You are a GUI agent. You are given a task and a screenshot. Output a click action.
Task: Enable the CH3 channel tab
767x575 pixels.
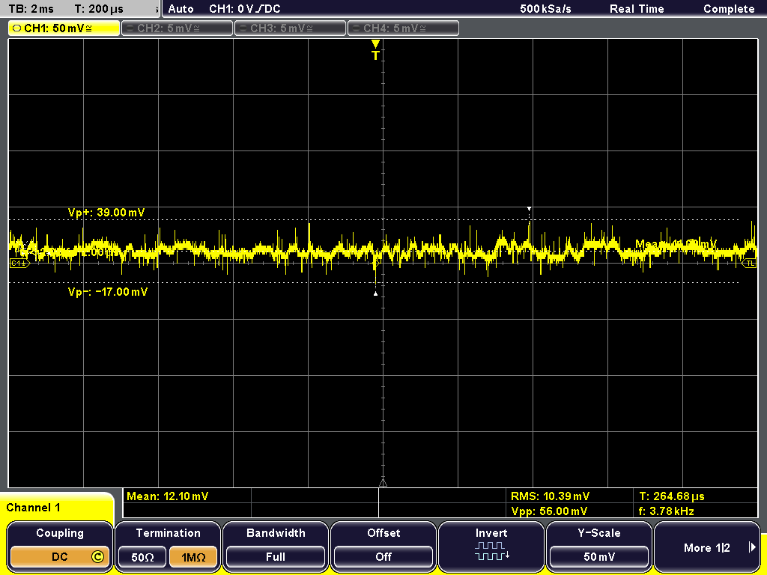tap(290, 28)
